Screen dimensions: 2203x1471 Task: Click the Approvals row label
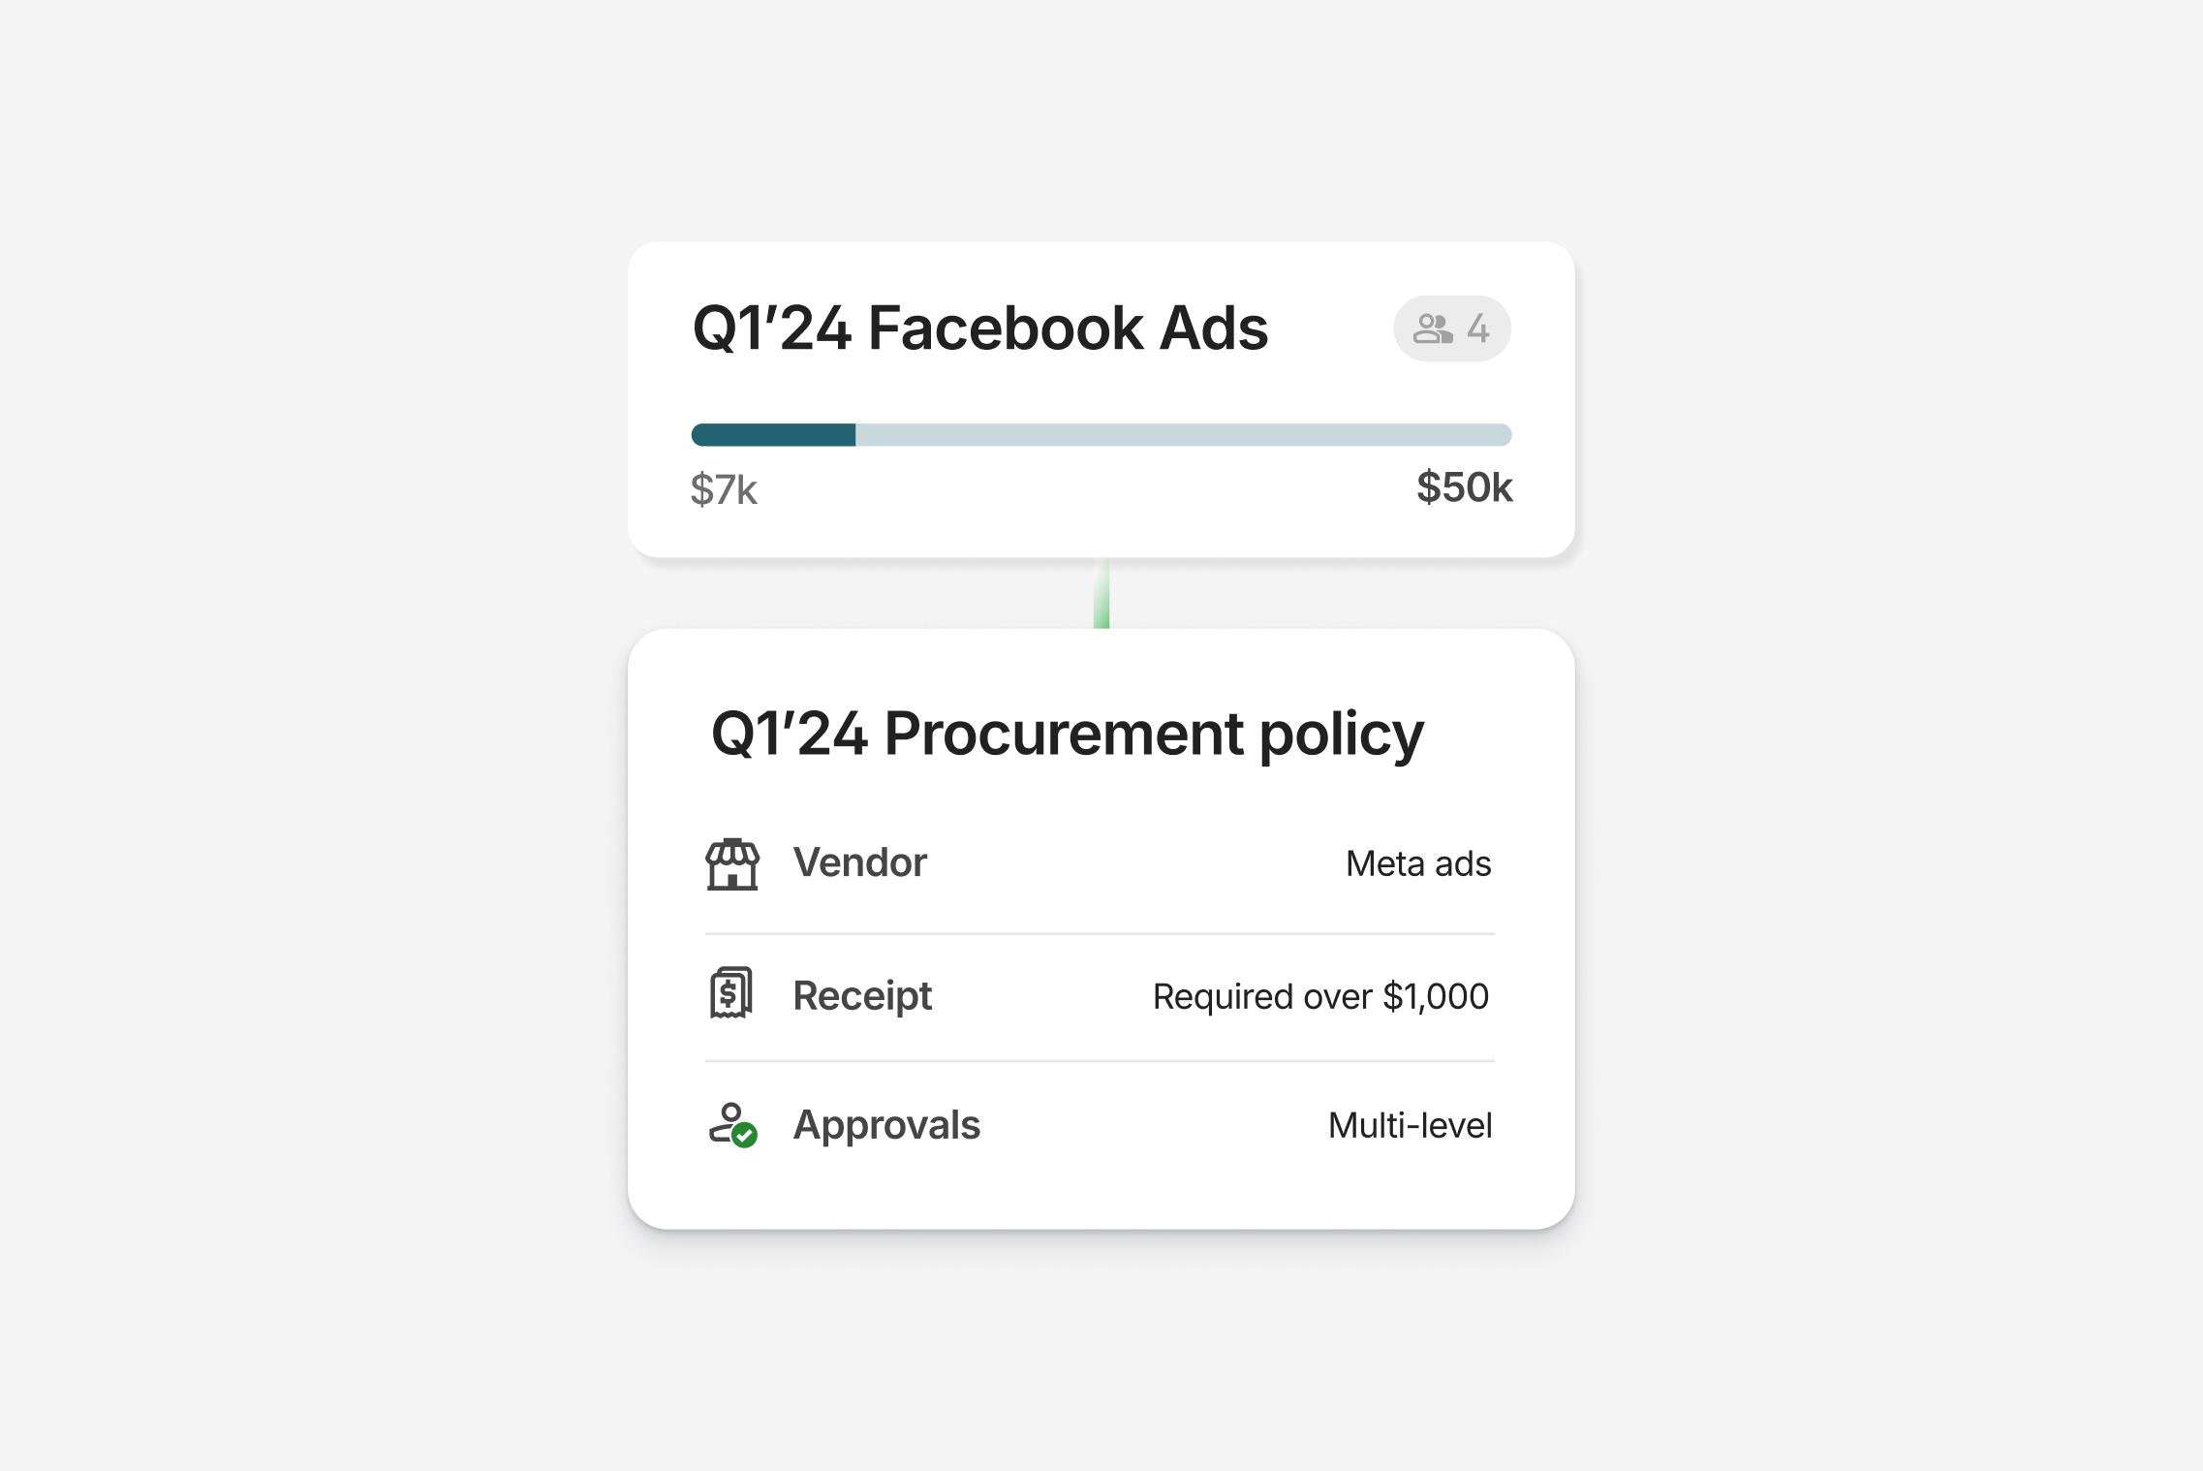[x=886, y=1125]
